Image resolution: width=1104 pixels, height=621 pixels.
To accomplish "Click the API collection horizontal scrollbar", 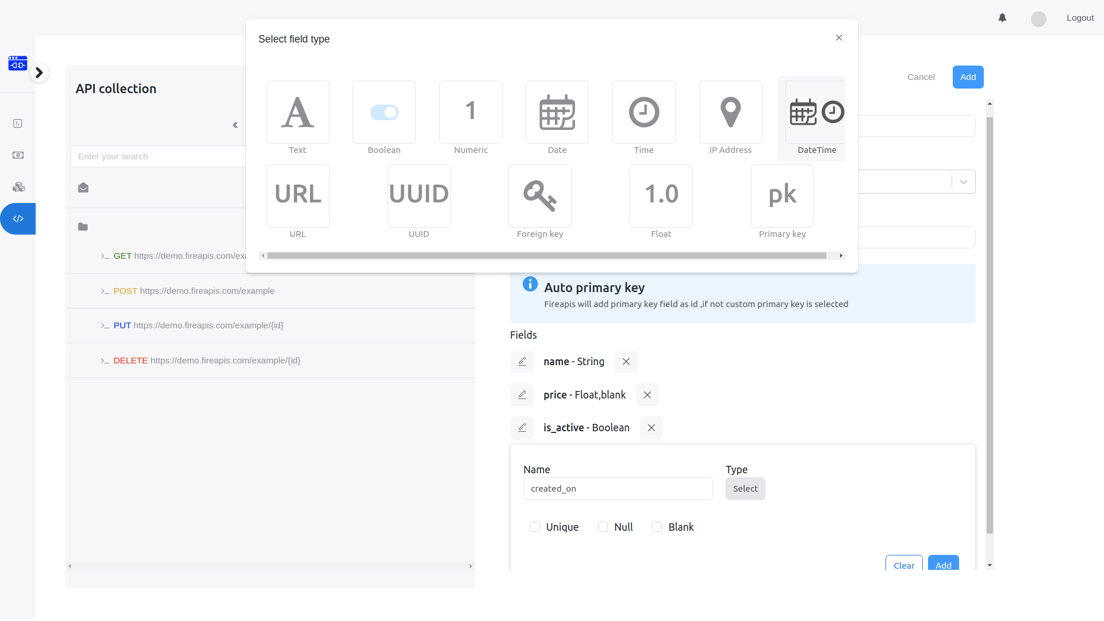I will tap(270, 566).
